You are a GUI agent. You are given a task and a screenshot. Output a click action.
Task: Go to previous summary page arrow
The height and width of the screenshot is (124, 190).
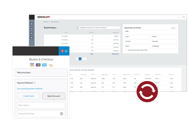pos(77,59)
